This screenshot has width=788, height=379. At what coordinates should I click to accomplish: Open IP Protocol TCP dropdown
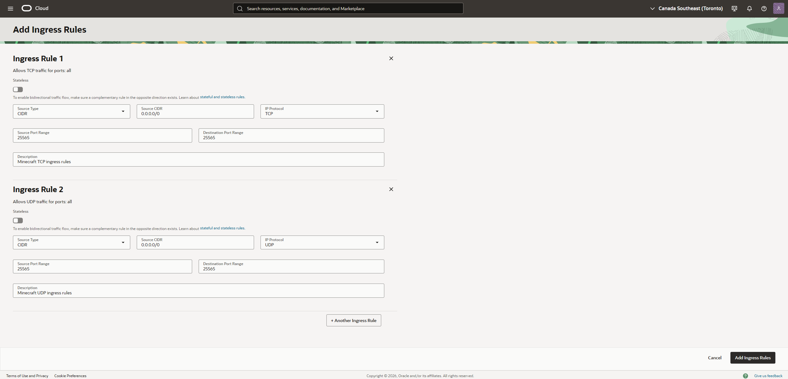322,111
